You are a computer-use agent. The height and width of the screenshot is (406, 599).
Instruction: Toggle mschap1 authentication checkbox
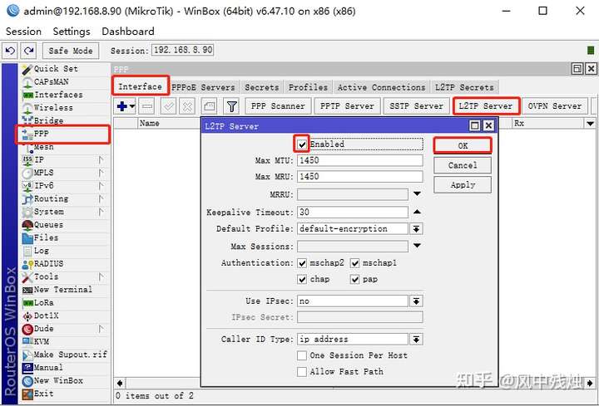pos(355,263)
